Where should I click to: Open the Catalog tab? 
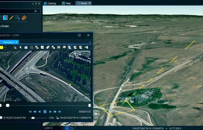(50, 3)
